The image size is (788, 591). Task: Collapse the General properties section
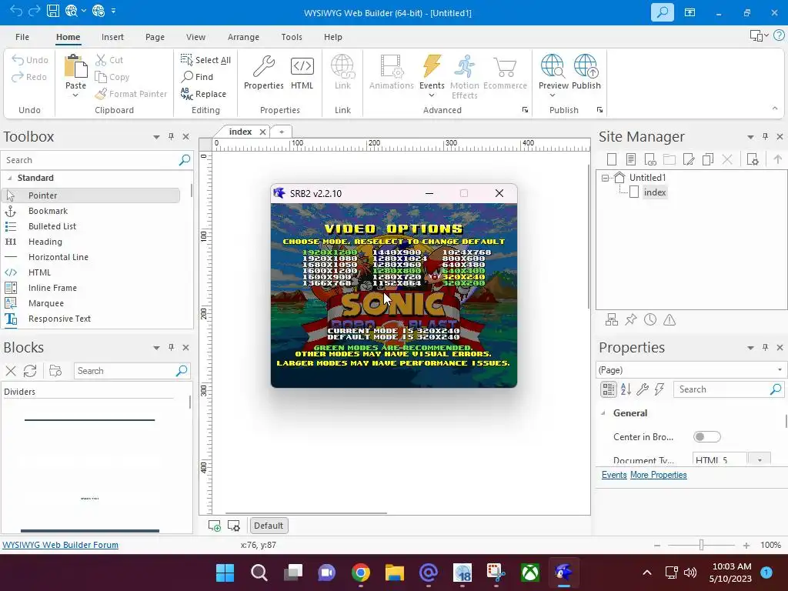(x=603, y=413)
